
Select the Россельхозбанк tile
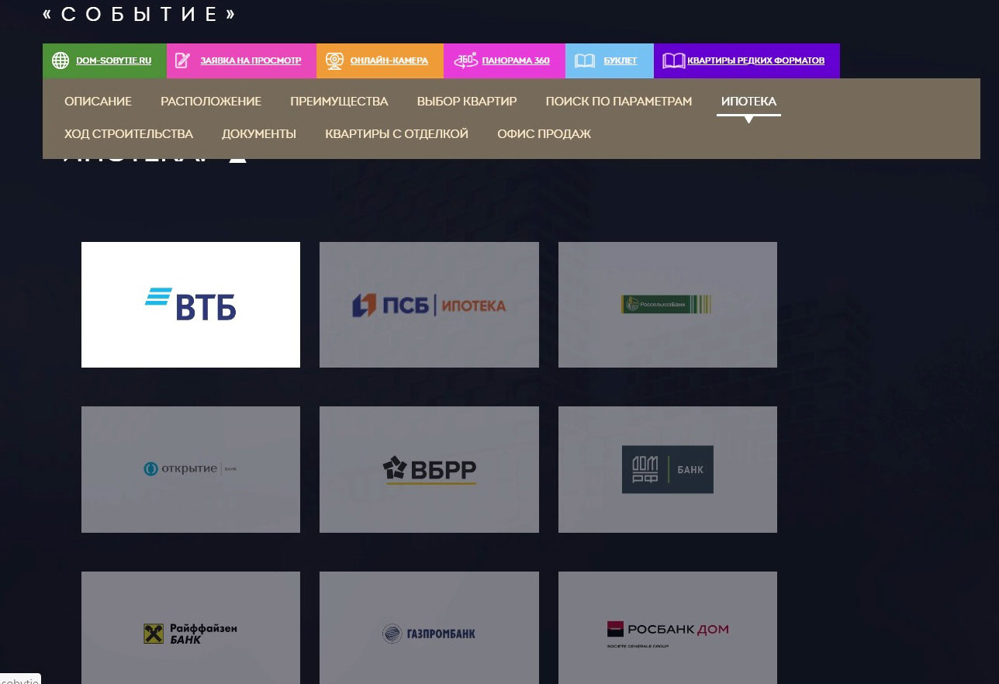coord(668,305)
